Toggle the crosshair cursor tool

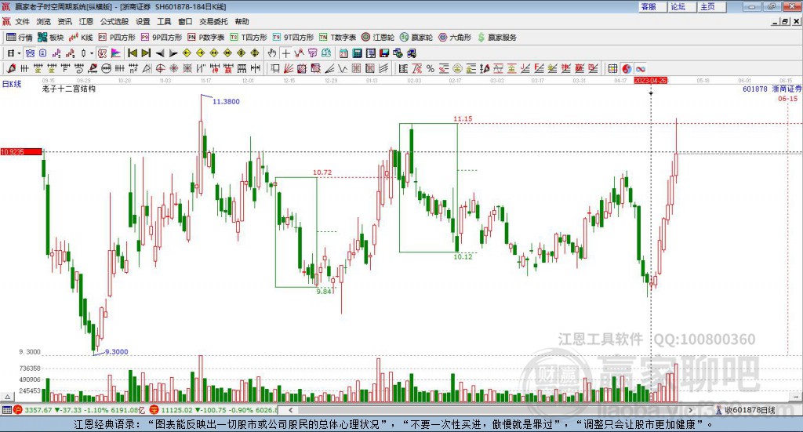click(x=285, y=53)
